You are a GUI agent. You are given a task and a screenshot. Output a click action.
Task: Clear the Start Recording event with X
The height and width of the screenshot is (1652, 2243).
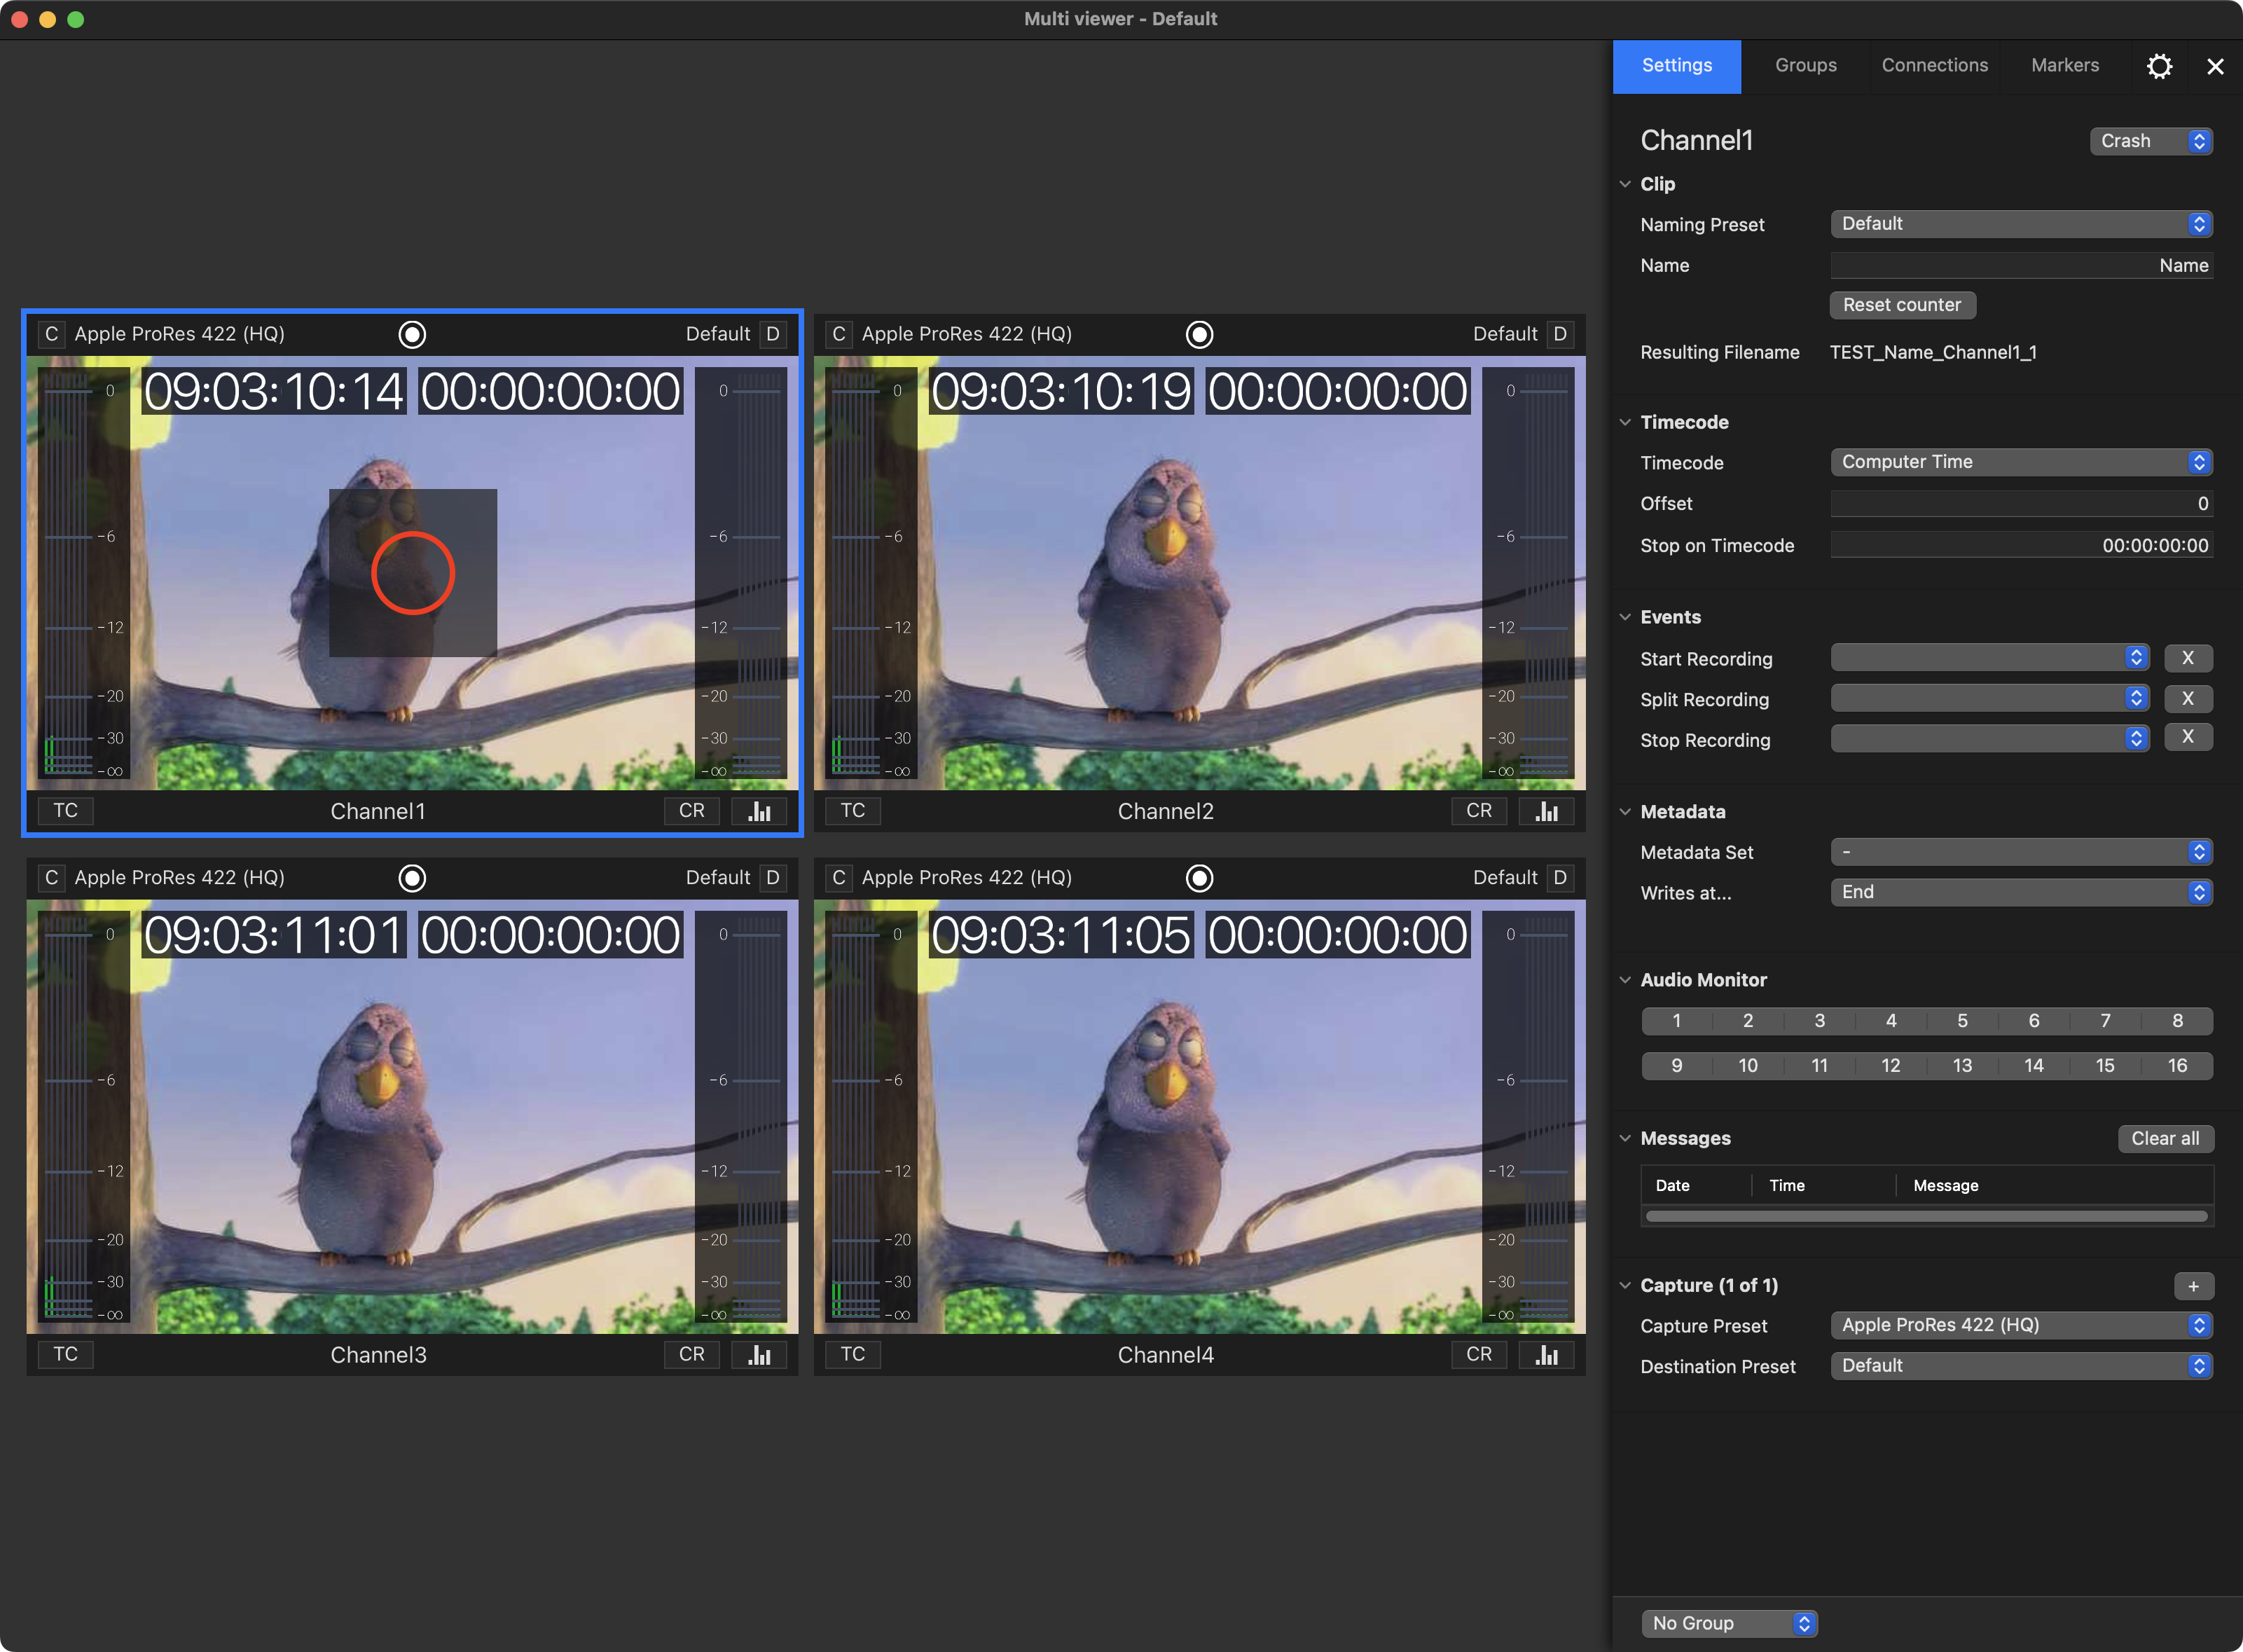point(2188,658)
